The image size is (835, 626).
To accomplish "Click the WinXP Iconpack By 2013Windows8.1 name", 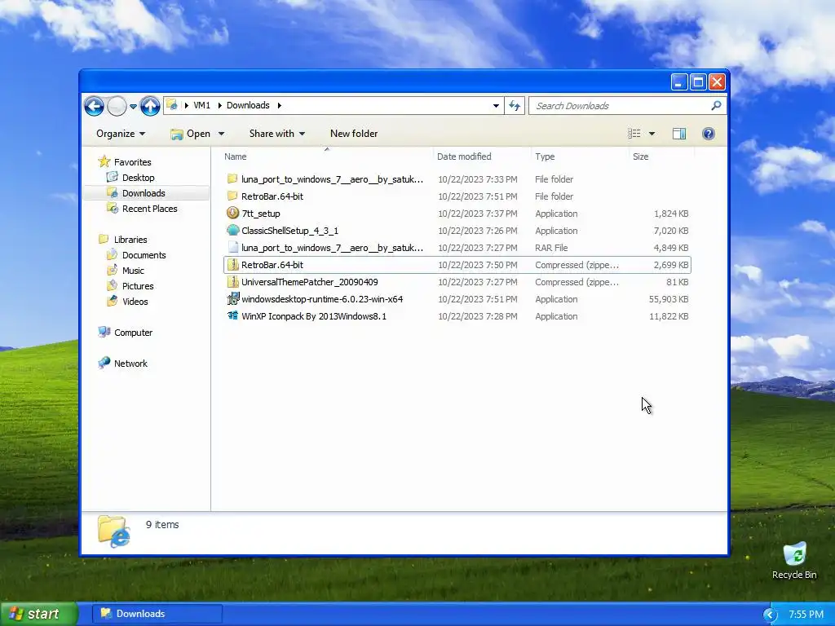I will [x=314, y=316].
